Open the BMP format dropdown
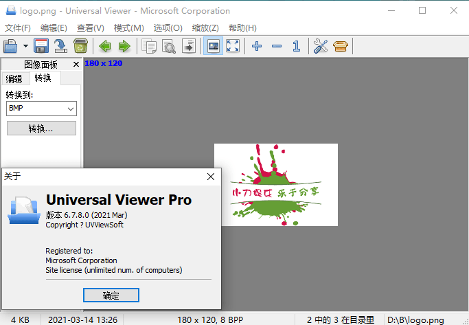The height and width of the screenshot is (325, 469). pos(42,109)
